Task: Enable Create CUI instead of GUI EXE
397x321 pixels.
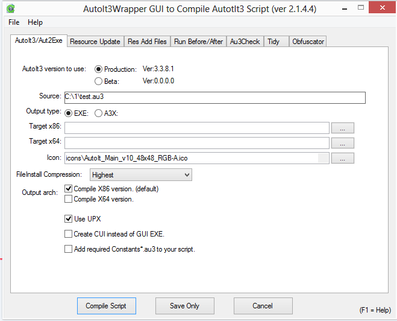Action: [69, 234]
